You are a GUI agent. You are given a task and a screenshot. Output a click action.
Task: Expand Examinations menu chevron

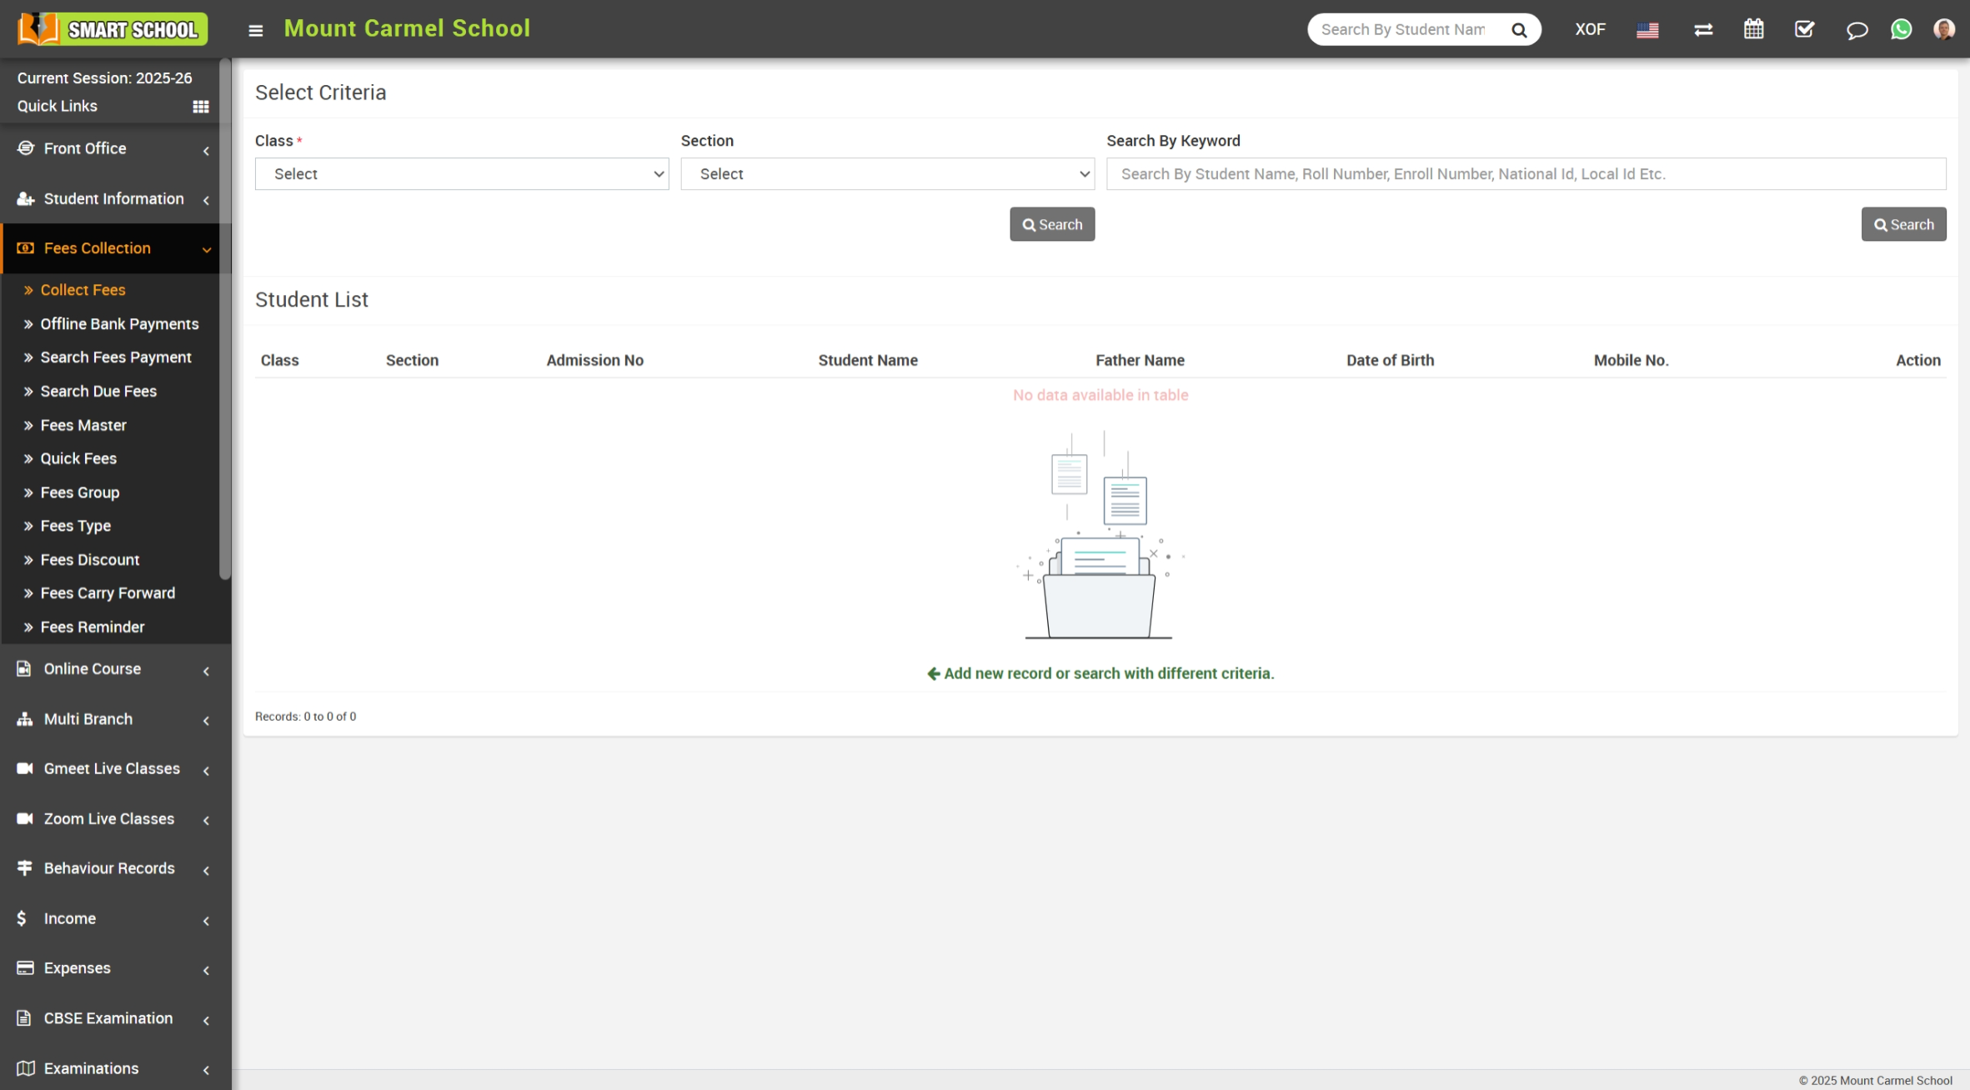coord(206,1070)
